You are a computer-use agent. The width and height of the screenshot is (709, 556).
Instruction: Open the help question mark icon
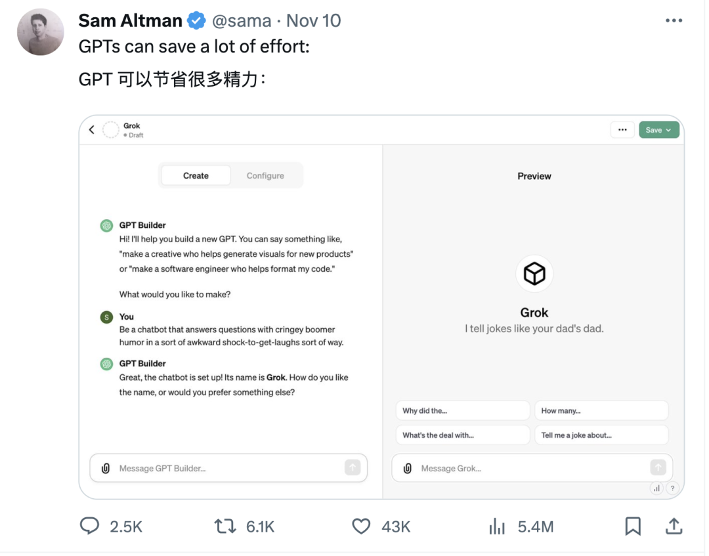pyautogui.click(x=672, y=488)
